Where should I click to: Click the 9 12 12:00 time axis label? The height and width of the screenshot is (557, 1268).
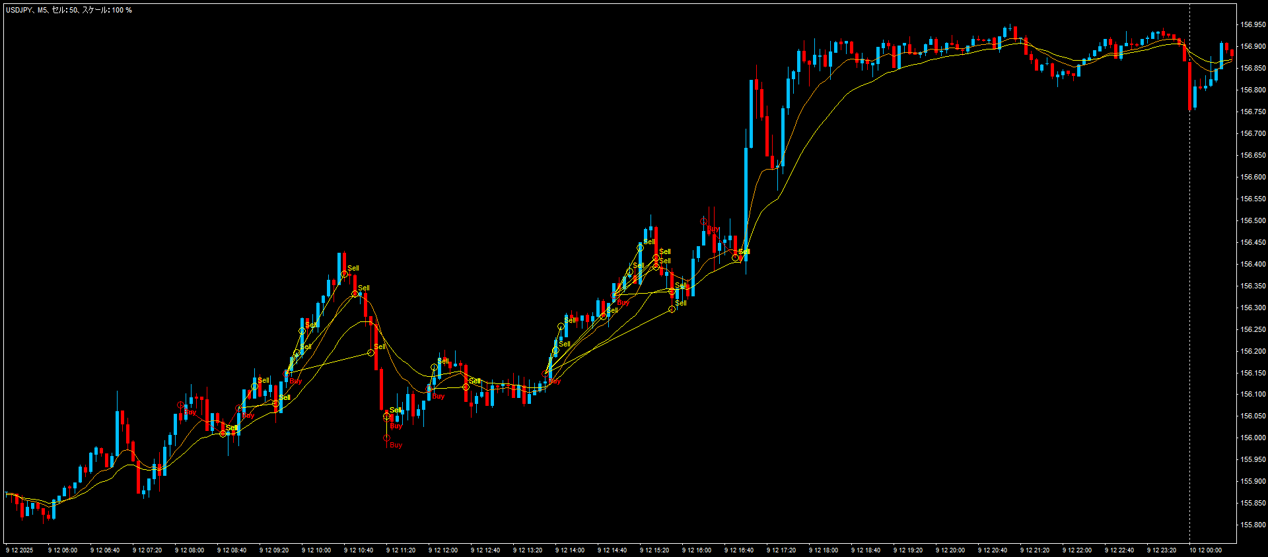[443, 550]
